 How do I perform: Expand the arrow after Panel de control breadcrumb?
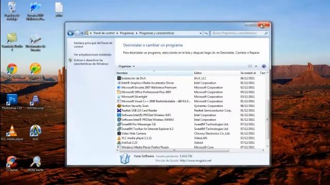click(117, 33)
